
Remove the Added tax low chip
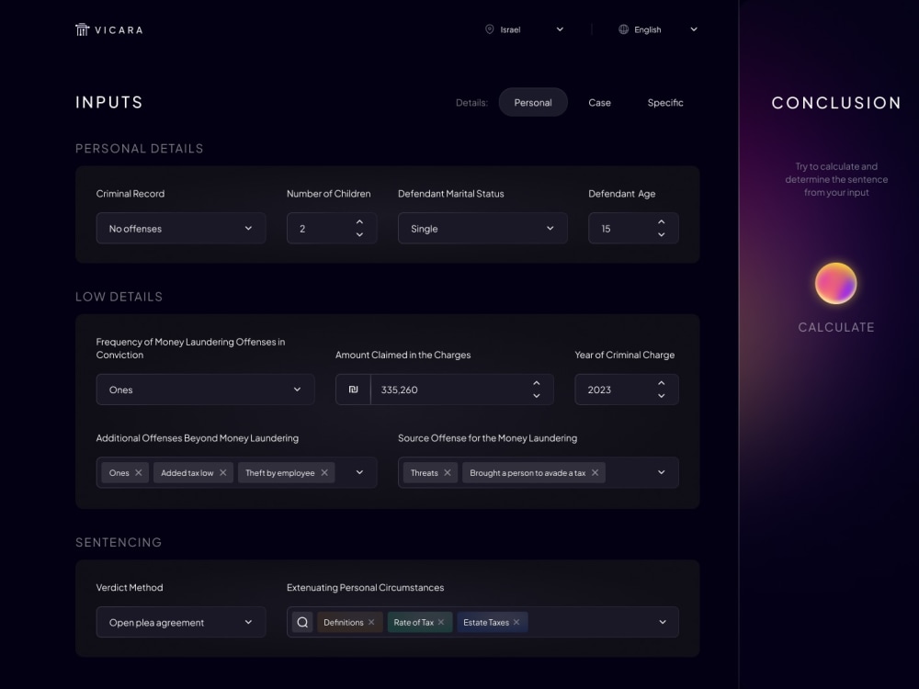(x=223, y=472)
